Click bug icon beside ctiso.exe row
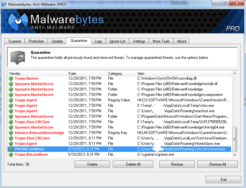 (11, 106)
